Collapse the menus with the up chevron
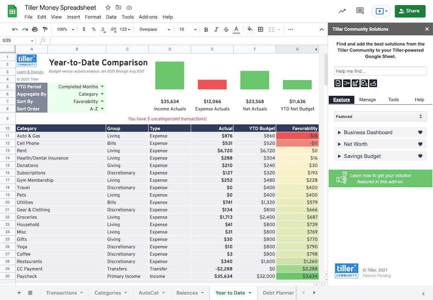 pos(321,30)
